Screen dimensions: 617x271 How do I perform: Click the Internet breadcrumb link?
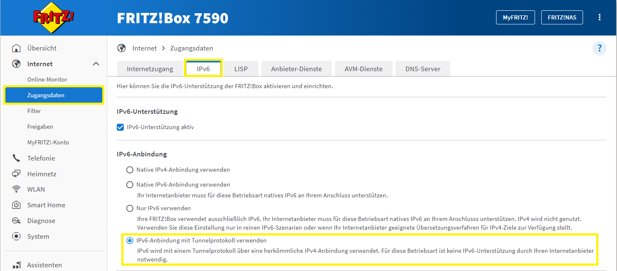click(x=145, y=48)
